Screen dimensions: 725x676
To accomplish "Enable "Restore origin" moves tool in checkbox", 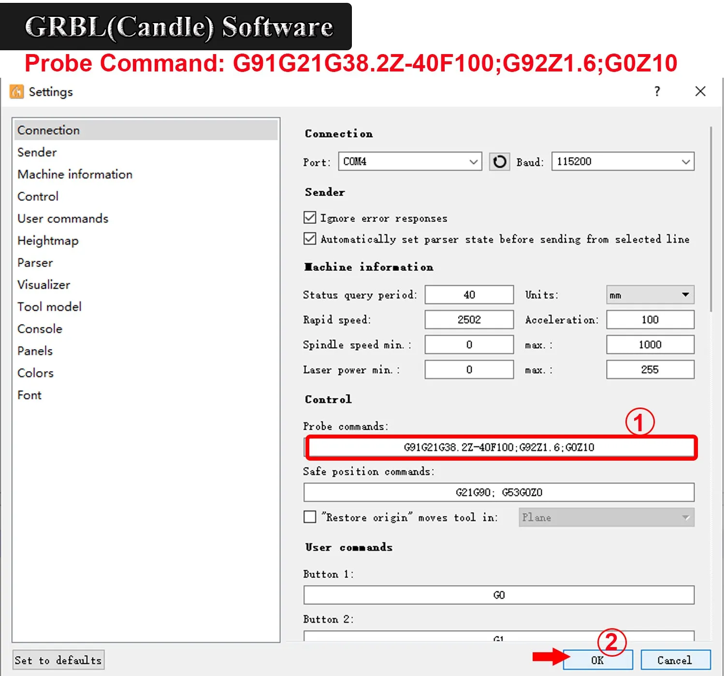I will [310, 517].
